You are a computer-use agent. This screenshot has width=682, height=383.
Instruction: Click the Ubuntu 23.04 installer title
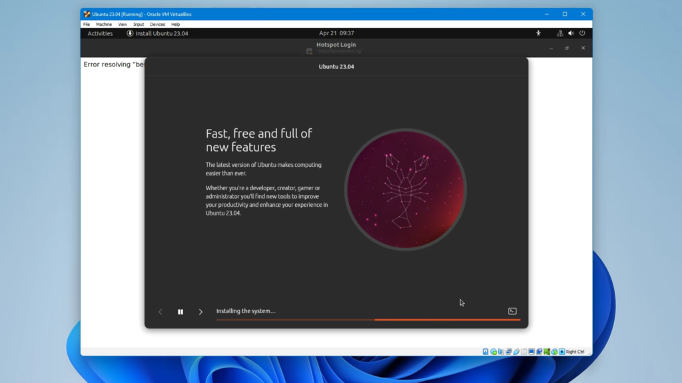tap(336, 67)
